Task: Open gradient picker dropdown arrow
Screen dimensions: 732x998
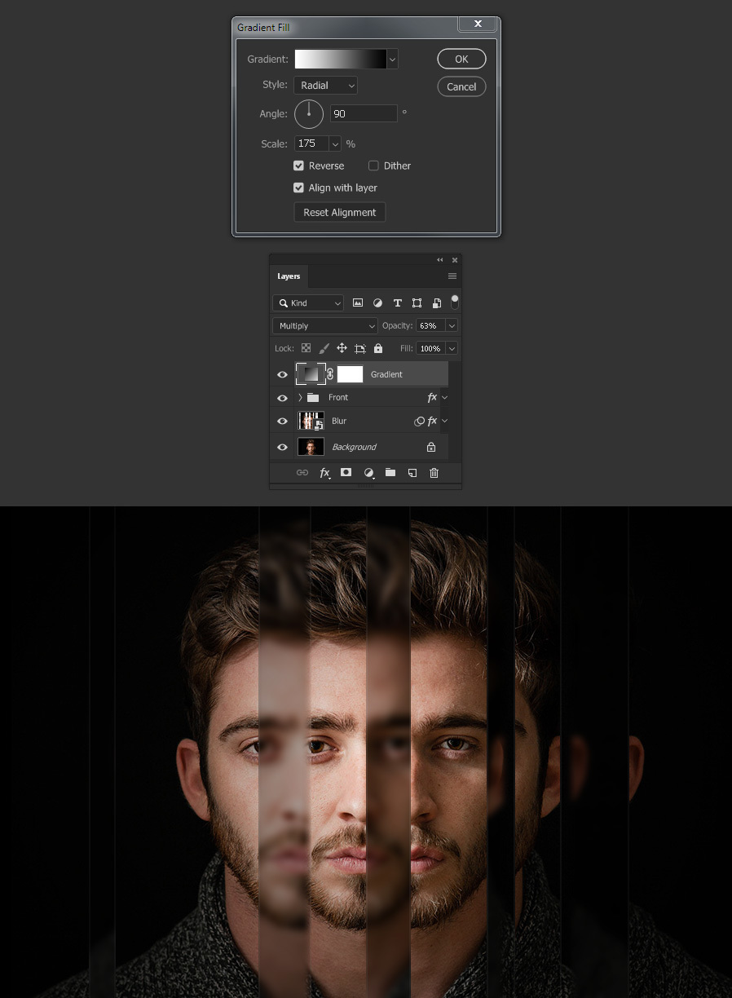Action: click(393, 59)
